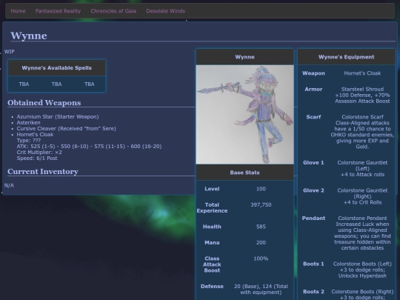
Task: Click Azurnium Star (Starter Weapon) entry
Action: coord(58,116)
